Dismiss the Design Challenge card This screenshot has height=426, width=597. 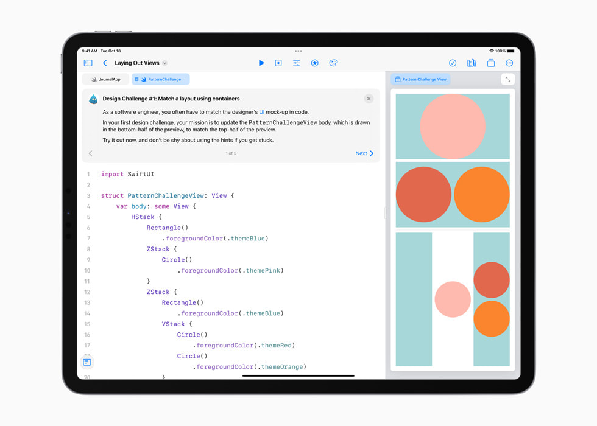tap(369, 98)
